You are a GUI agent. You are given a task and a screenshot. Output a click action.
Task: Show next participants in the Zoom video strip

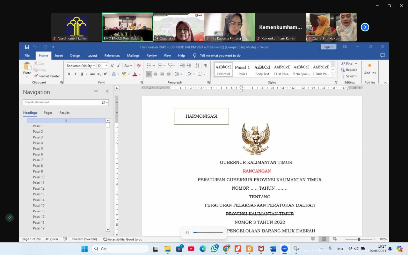point(365,27)
